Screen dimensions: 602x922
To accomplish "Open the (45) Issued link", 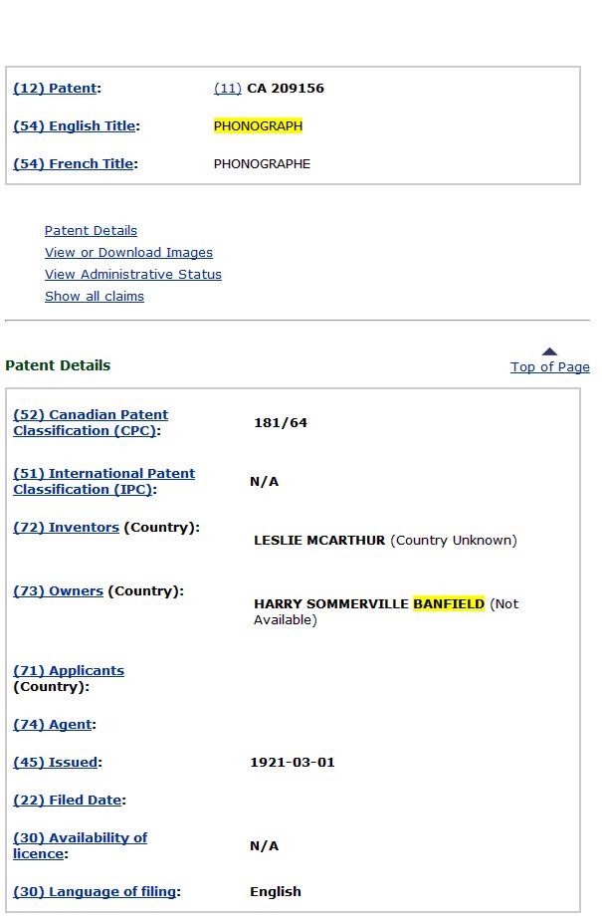I will (x=55, y=763).
